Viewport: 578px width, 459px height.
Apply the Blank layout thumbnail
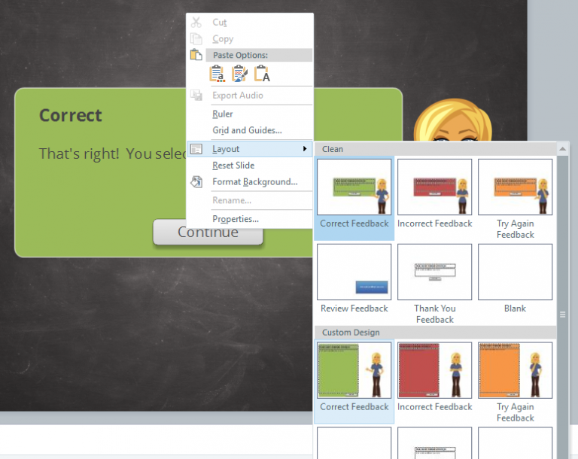tap(515, 272)
